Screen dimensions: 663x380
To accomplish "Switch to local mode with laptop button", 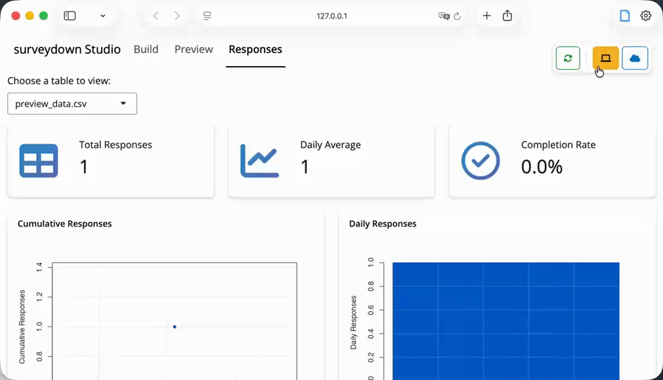I will click(x=605, y=58).
